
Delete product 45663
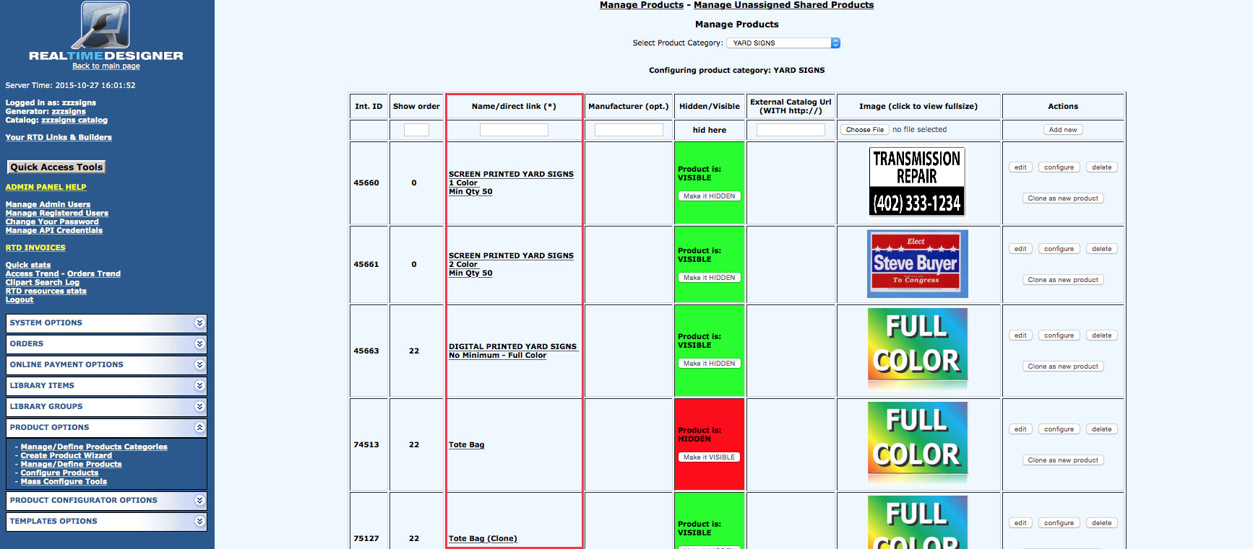(x=1102, y=335)
